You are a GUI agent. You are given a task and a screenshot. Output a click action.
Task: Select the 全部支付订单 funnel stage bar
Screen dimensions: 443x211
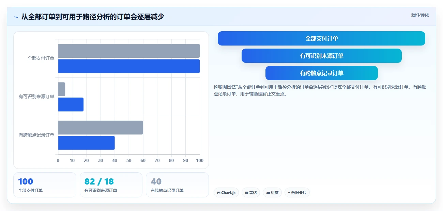[321, 38]
